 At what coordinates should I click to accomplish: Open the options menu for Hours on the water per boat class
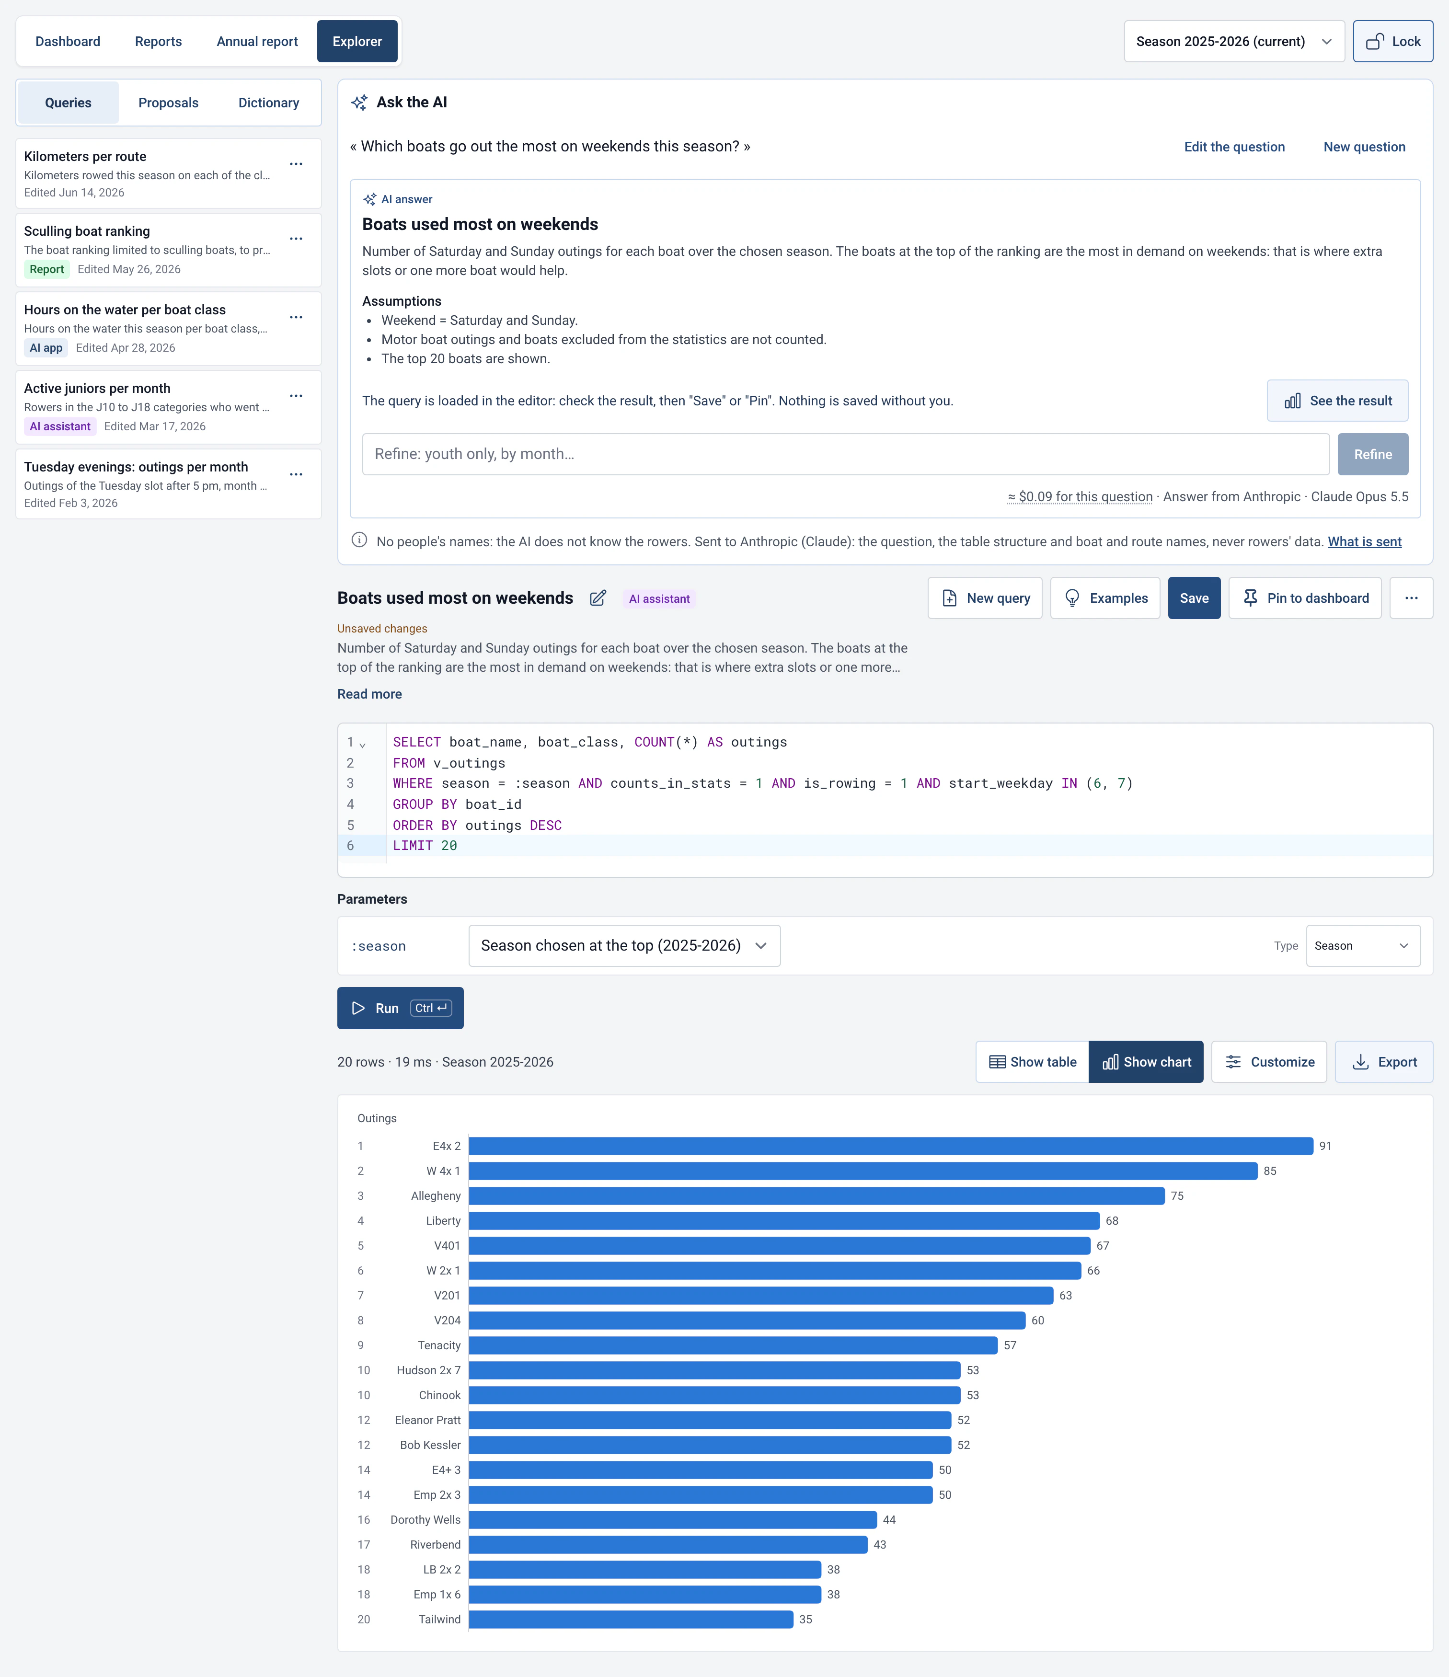point(296,317)
